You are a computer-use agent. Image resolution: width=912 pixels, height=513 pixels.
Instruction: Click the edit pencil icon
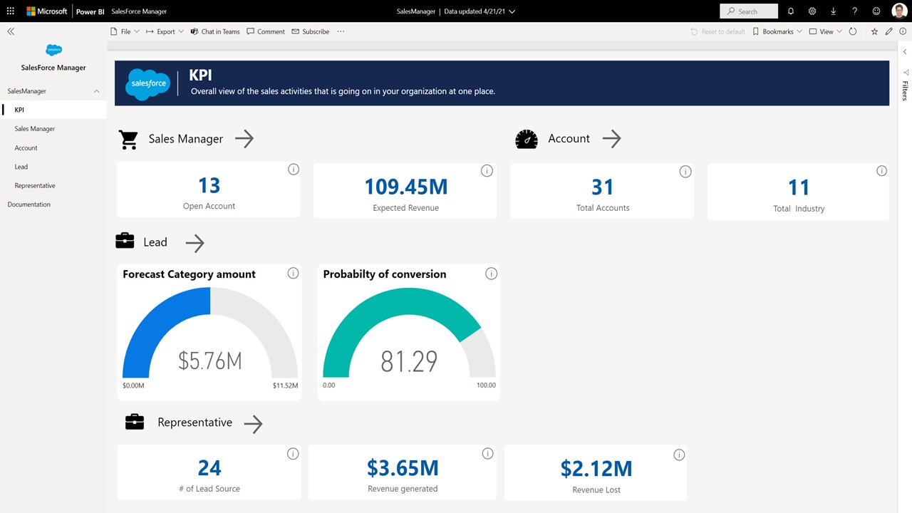point(888,31)
